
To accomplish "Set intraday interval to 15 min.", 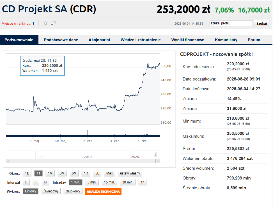I will pyautogui.click(x=109, y=182).
